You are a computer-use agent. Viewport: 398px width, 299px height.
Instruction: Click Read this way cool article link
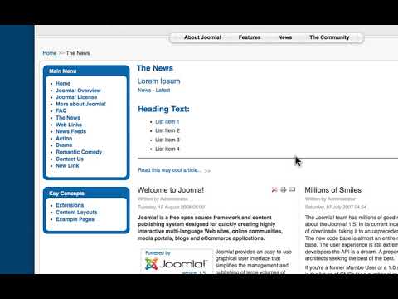pos(170,170)
